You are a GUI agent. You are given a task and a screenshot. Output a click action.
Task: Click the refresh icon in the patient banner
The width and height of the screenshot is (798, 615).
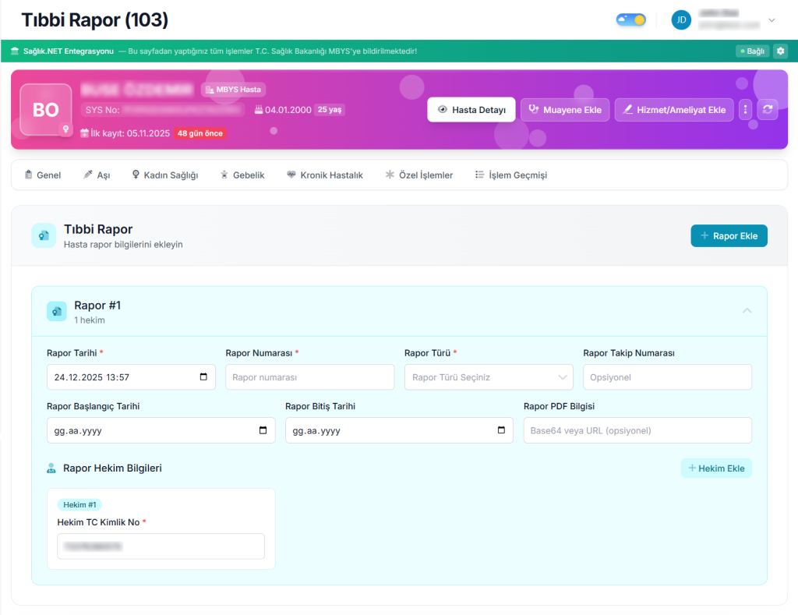click(x=768, y=110)
